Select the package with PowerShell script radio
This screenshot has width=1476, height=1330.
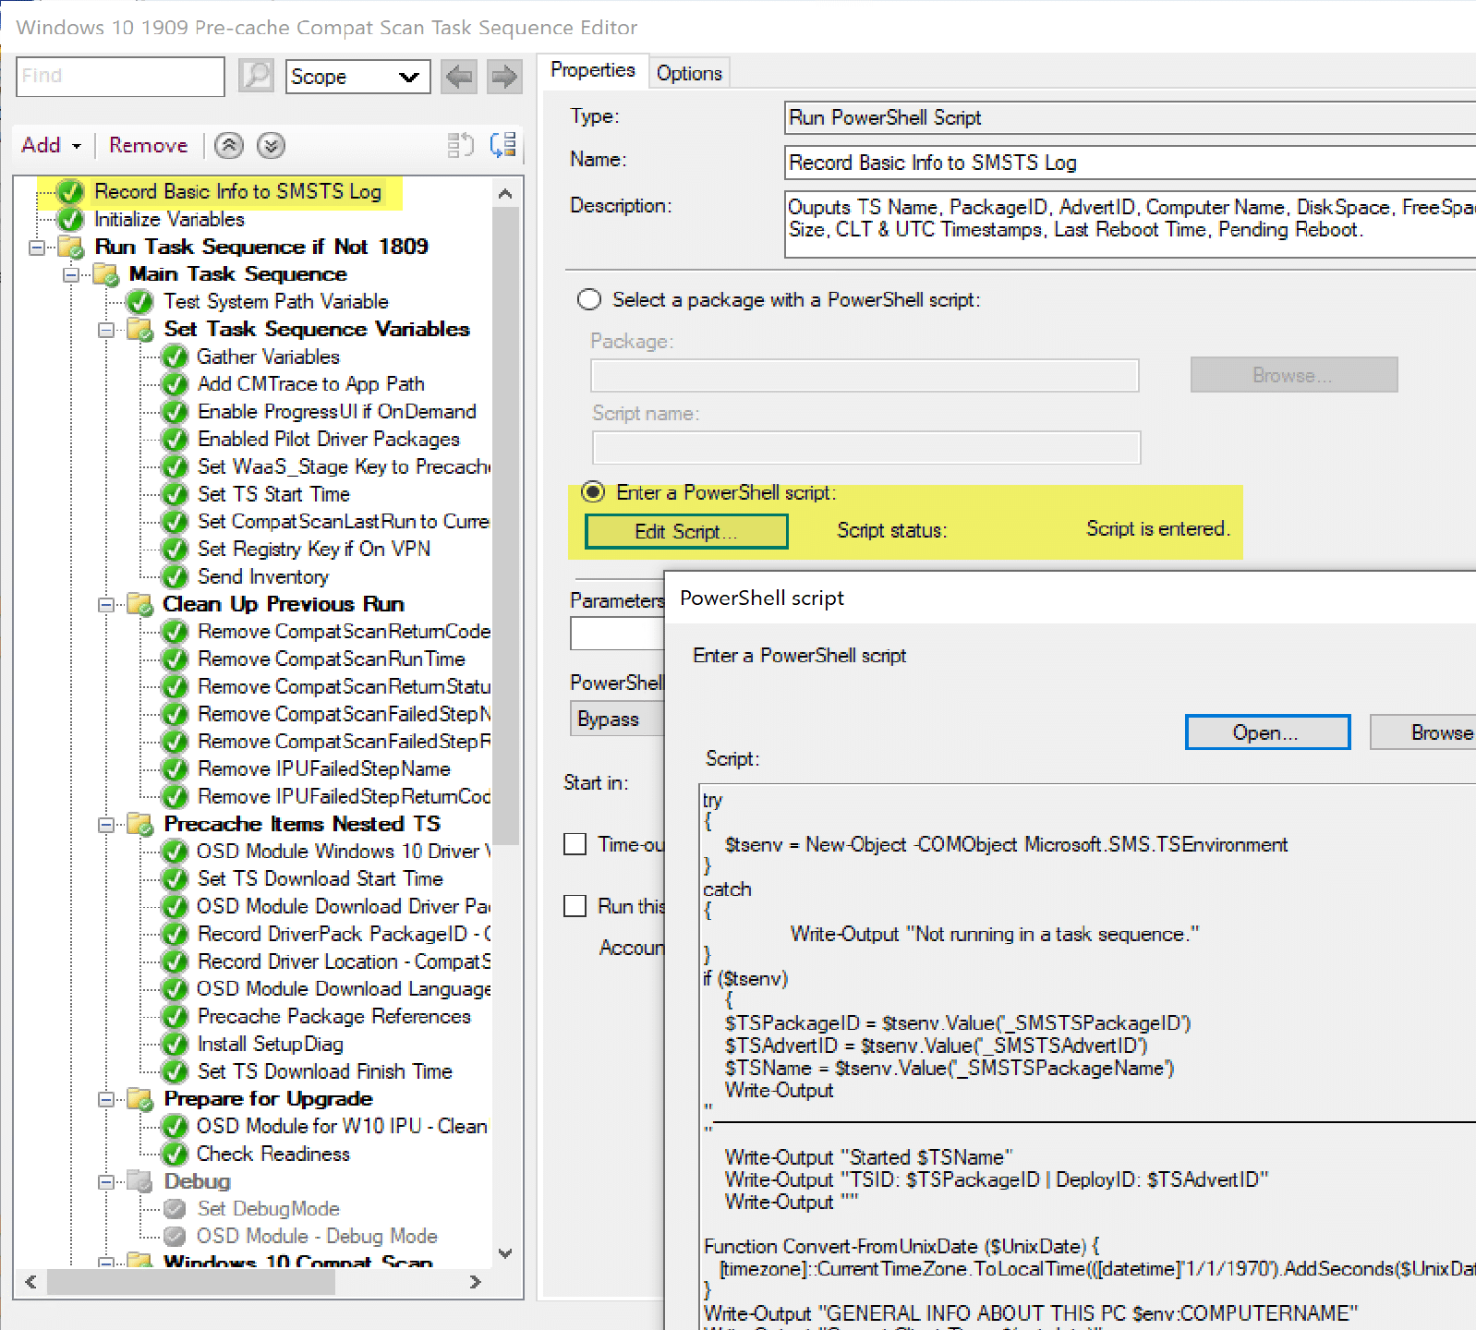[588, 300]
